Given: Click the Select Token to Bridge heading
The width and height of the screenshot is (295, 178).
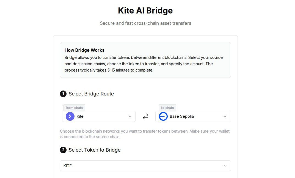Looking at the screenshot, I should click(95, 150).
